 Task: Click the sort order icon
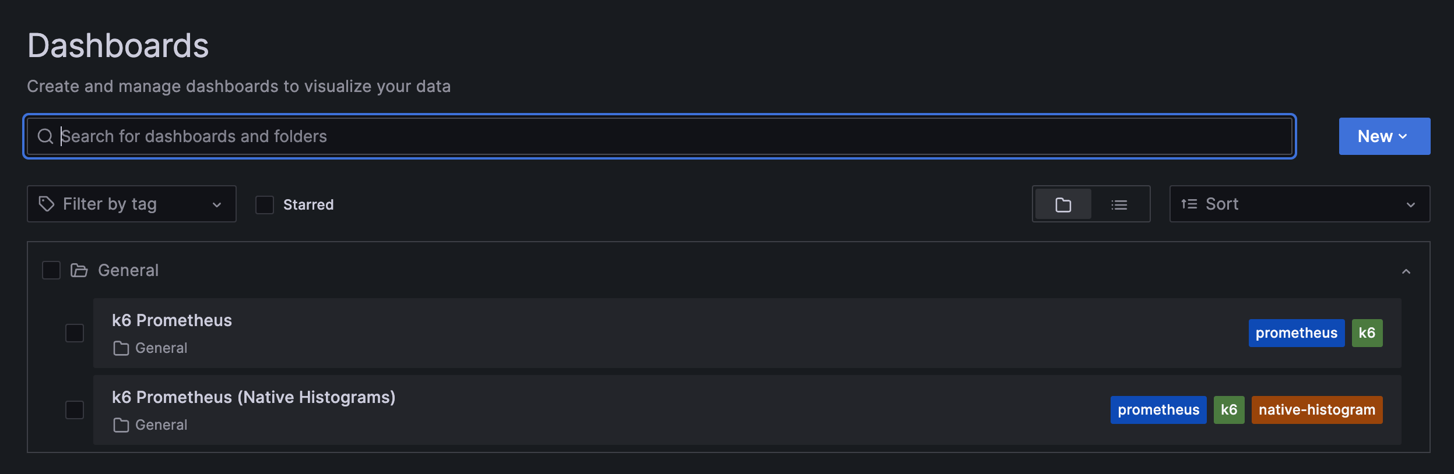click(x=1189, y=204)
